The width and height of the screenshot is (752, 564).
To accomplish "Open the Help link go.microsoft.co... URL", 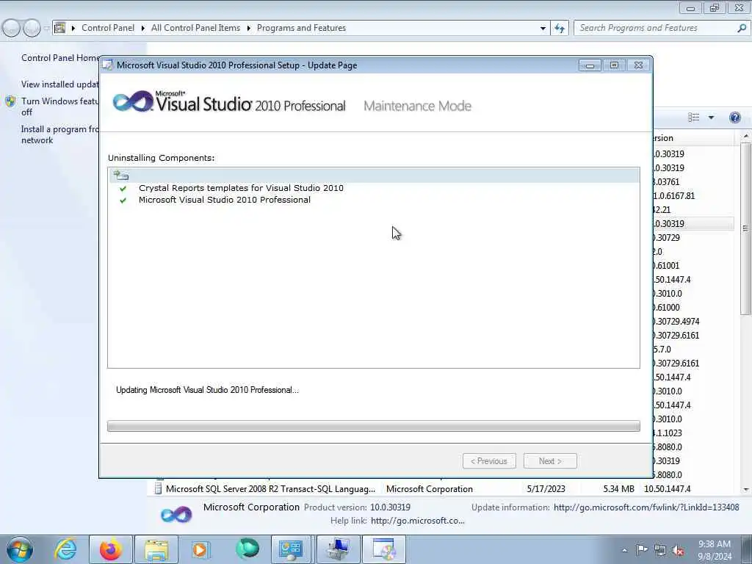I will coord(418,521).
